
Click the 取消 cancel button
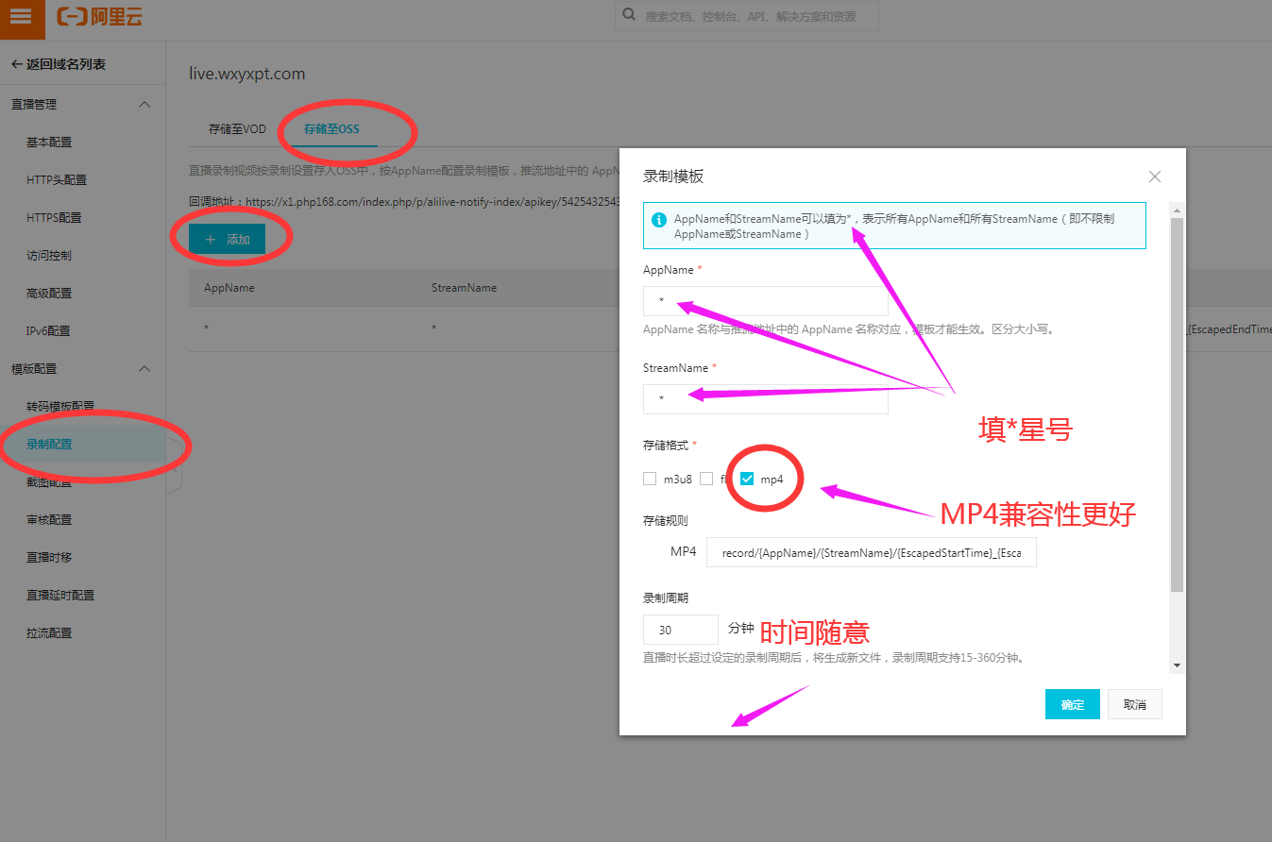click(x=1134, y=704)
